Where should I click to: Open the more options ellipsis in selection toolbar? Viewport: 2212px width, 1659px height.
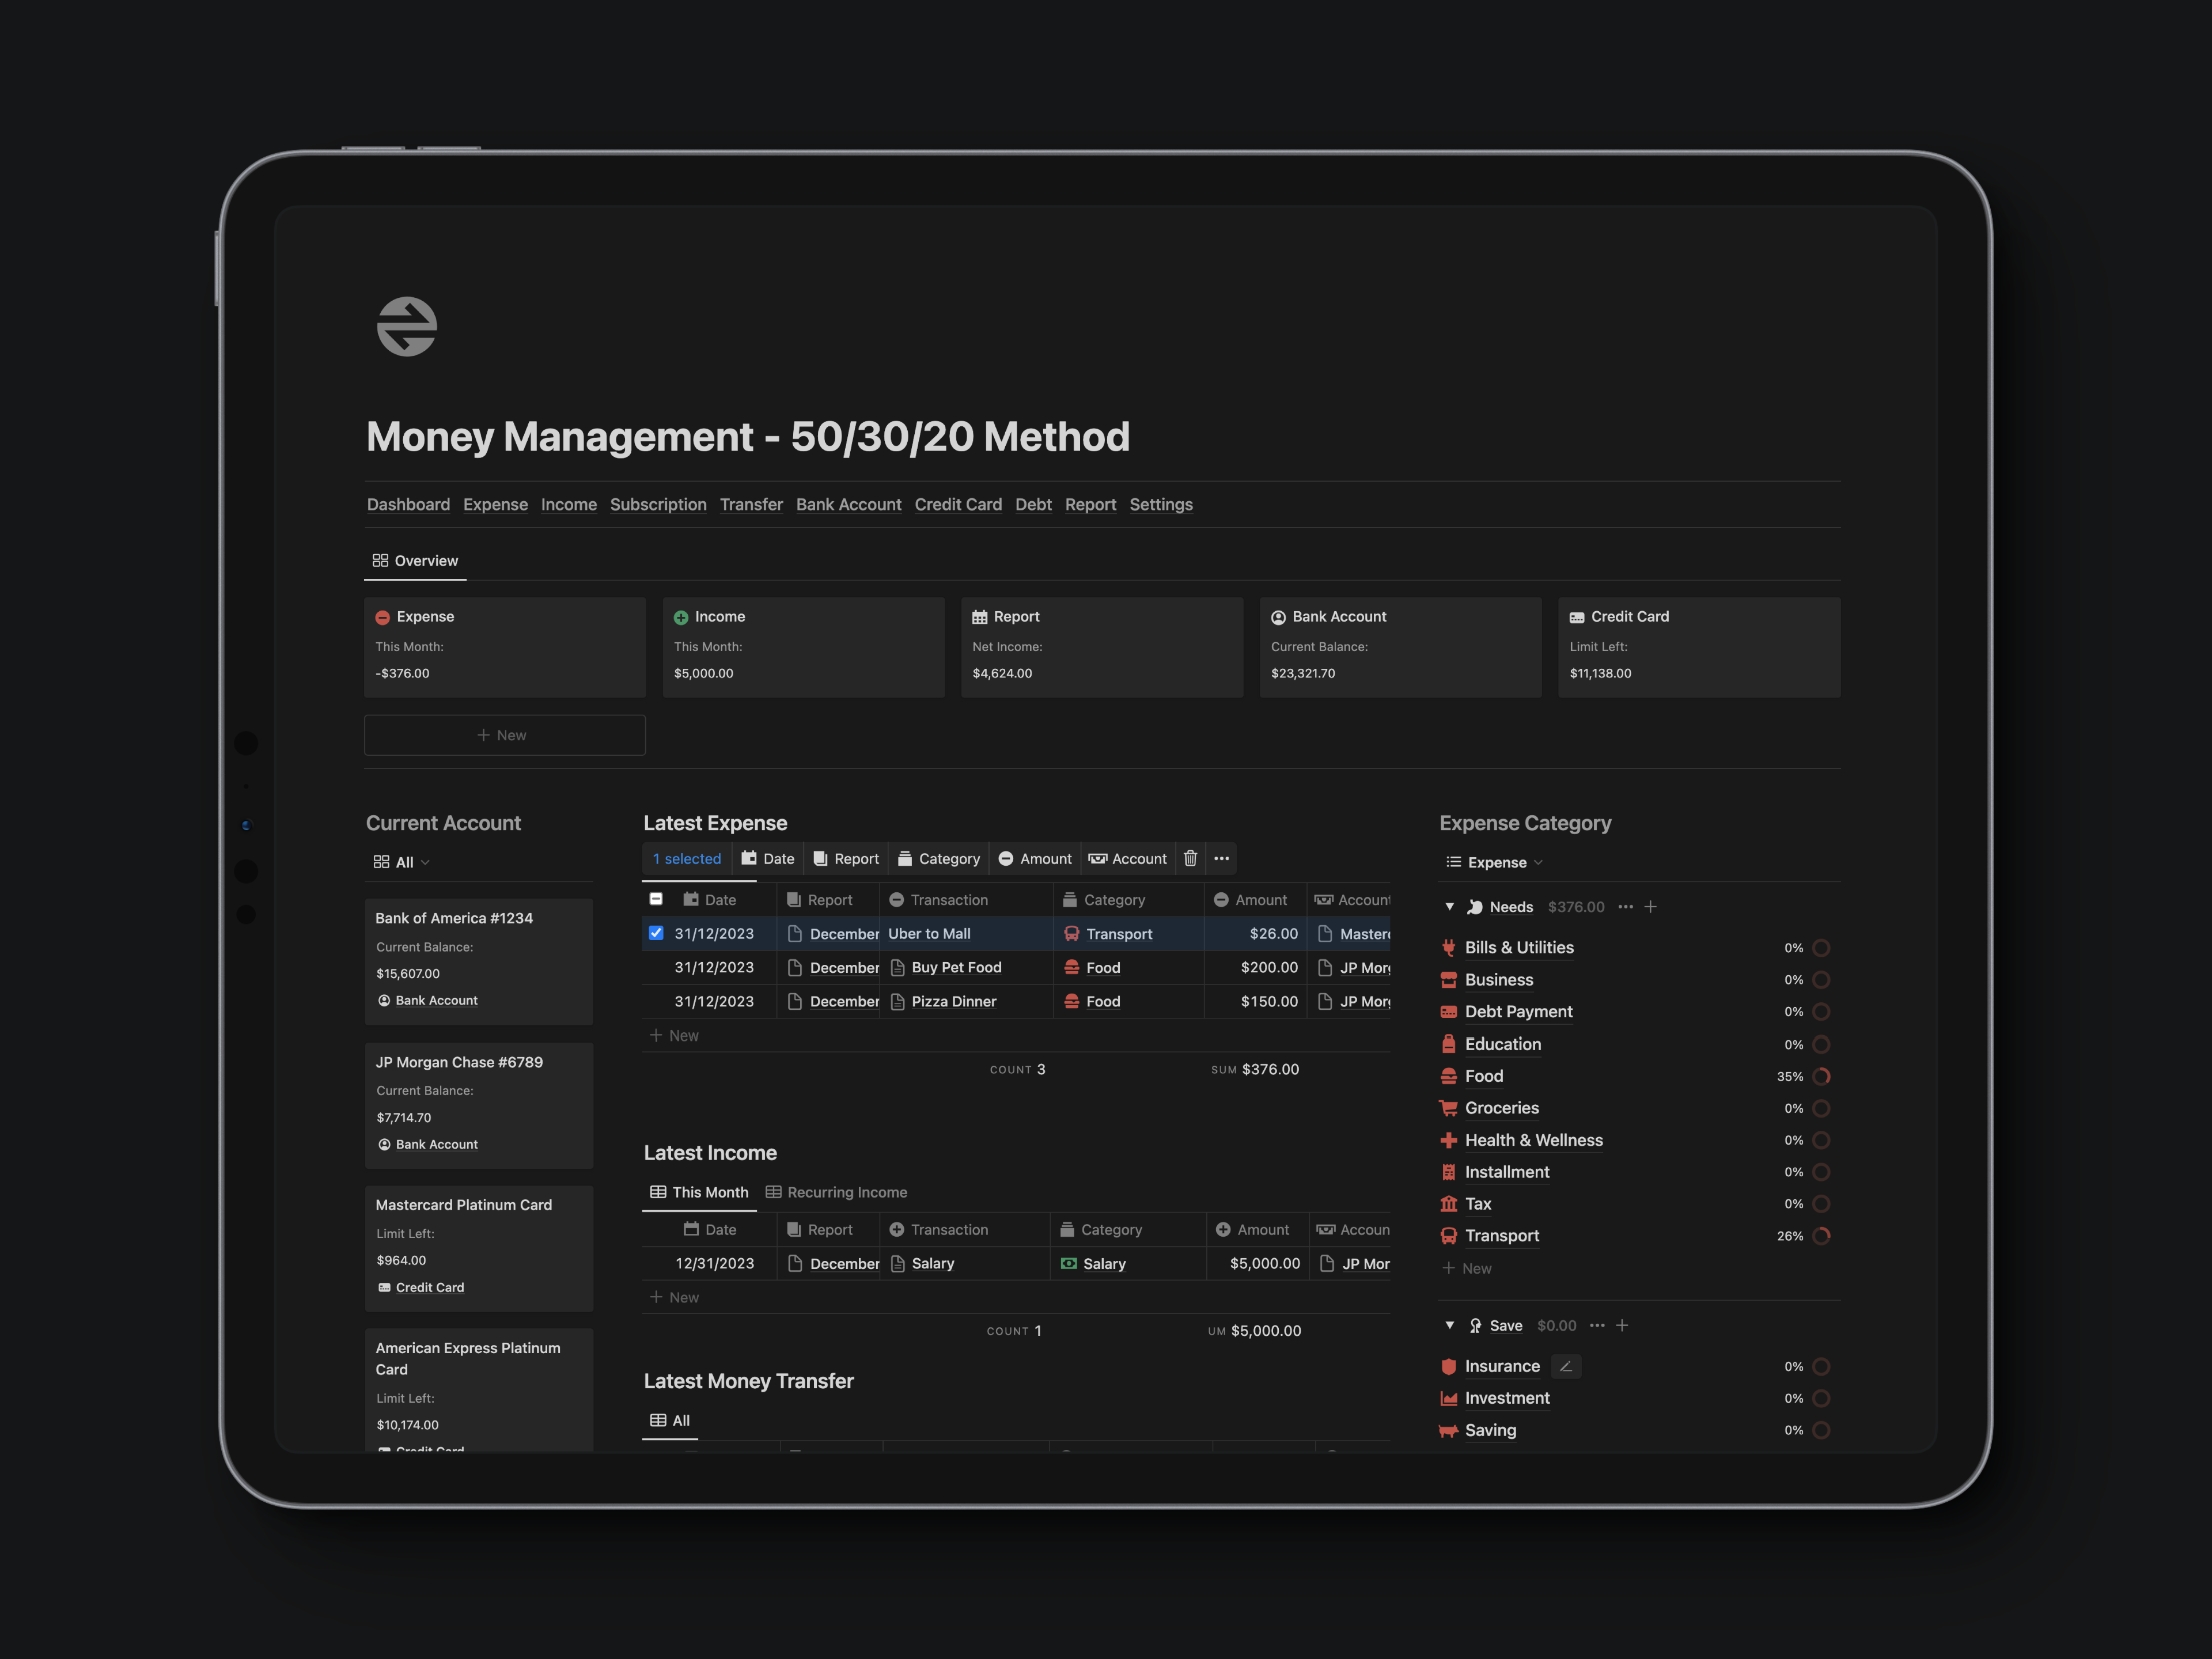[1221, 858]
